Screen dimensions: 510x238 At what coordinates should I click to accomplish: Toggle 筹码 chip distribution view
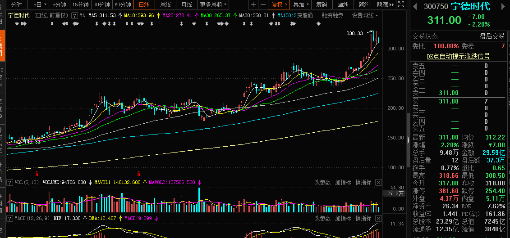pos(322,4)
